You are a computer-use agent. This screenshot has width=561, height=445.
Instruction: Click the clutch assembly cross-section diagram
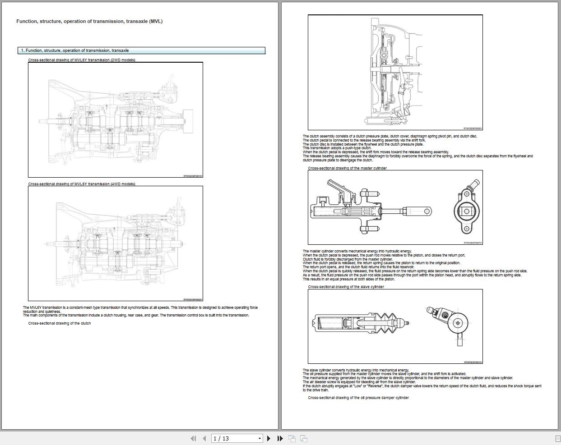click(x=395, y=73)
